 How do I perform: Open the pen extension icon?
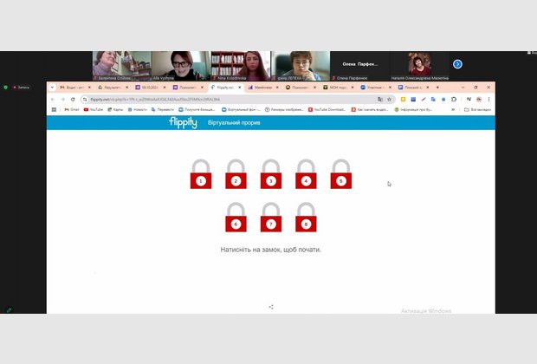click(424, 100)
